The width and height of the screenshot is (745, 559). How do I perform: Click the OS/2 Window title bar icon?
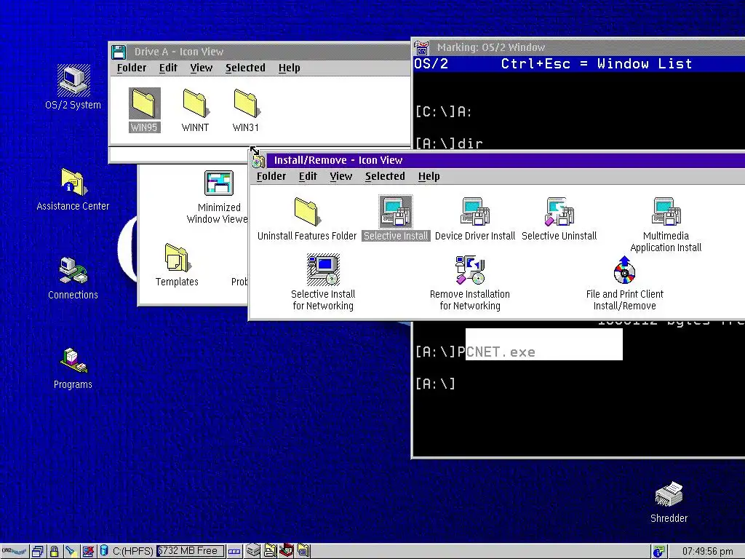[421, 47]
